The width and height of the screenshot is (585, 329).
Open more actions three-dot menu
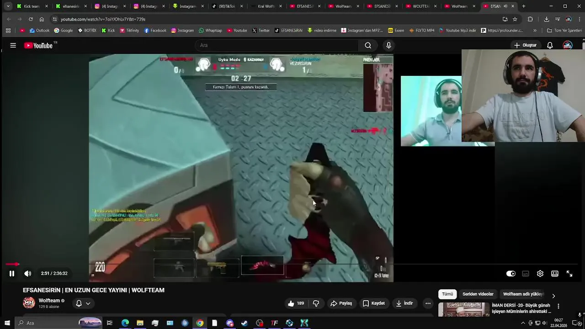pos(428,303)
